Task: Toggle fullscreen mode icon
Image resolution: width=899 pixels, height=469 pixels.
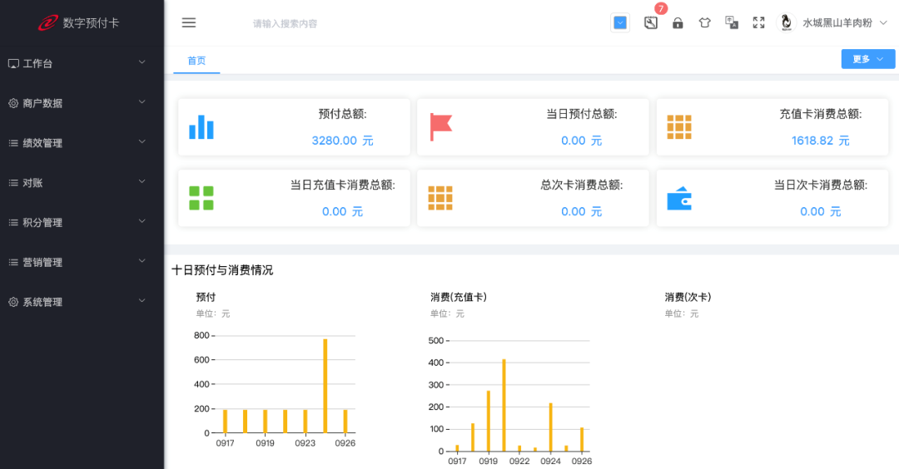Action: [758, 23]
